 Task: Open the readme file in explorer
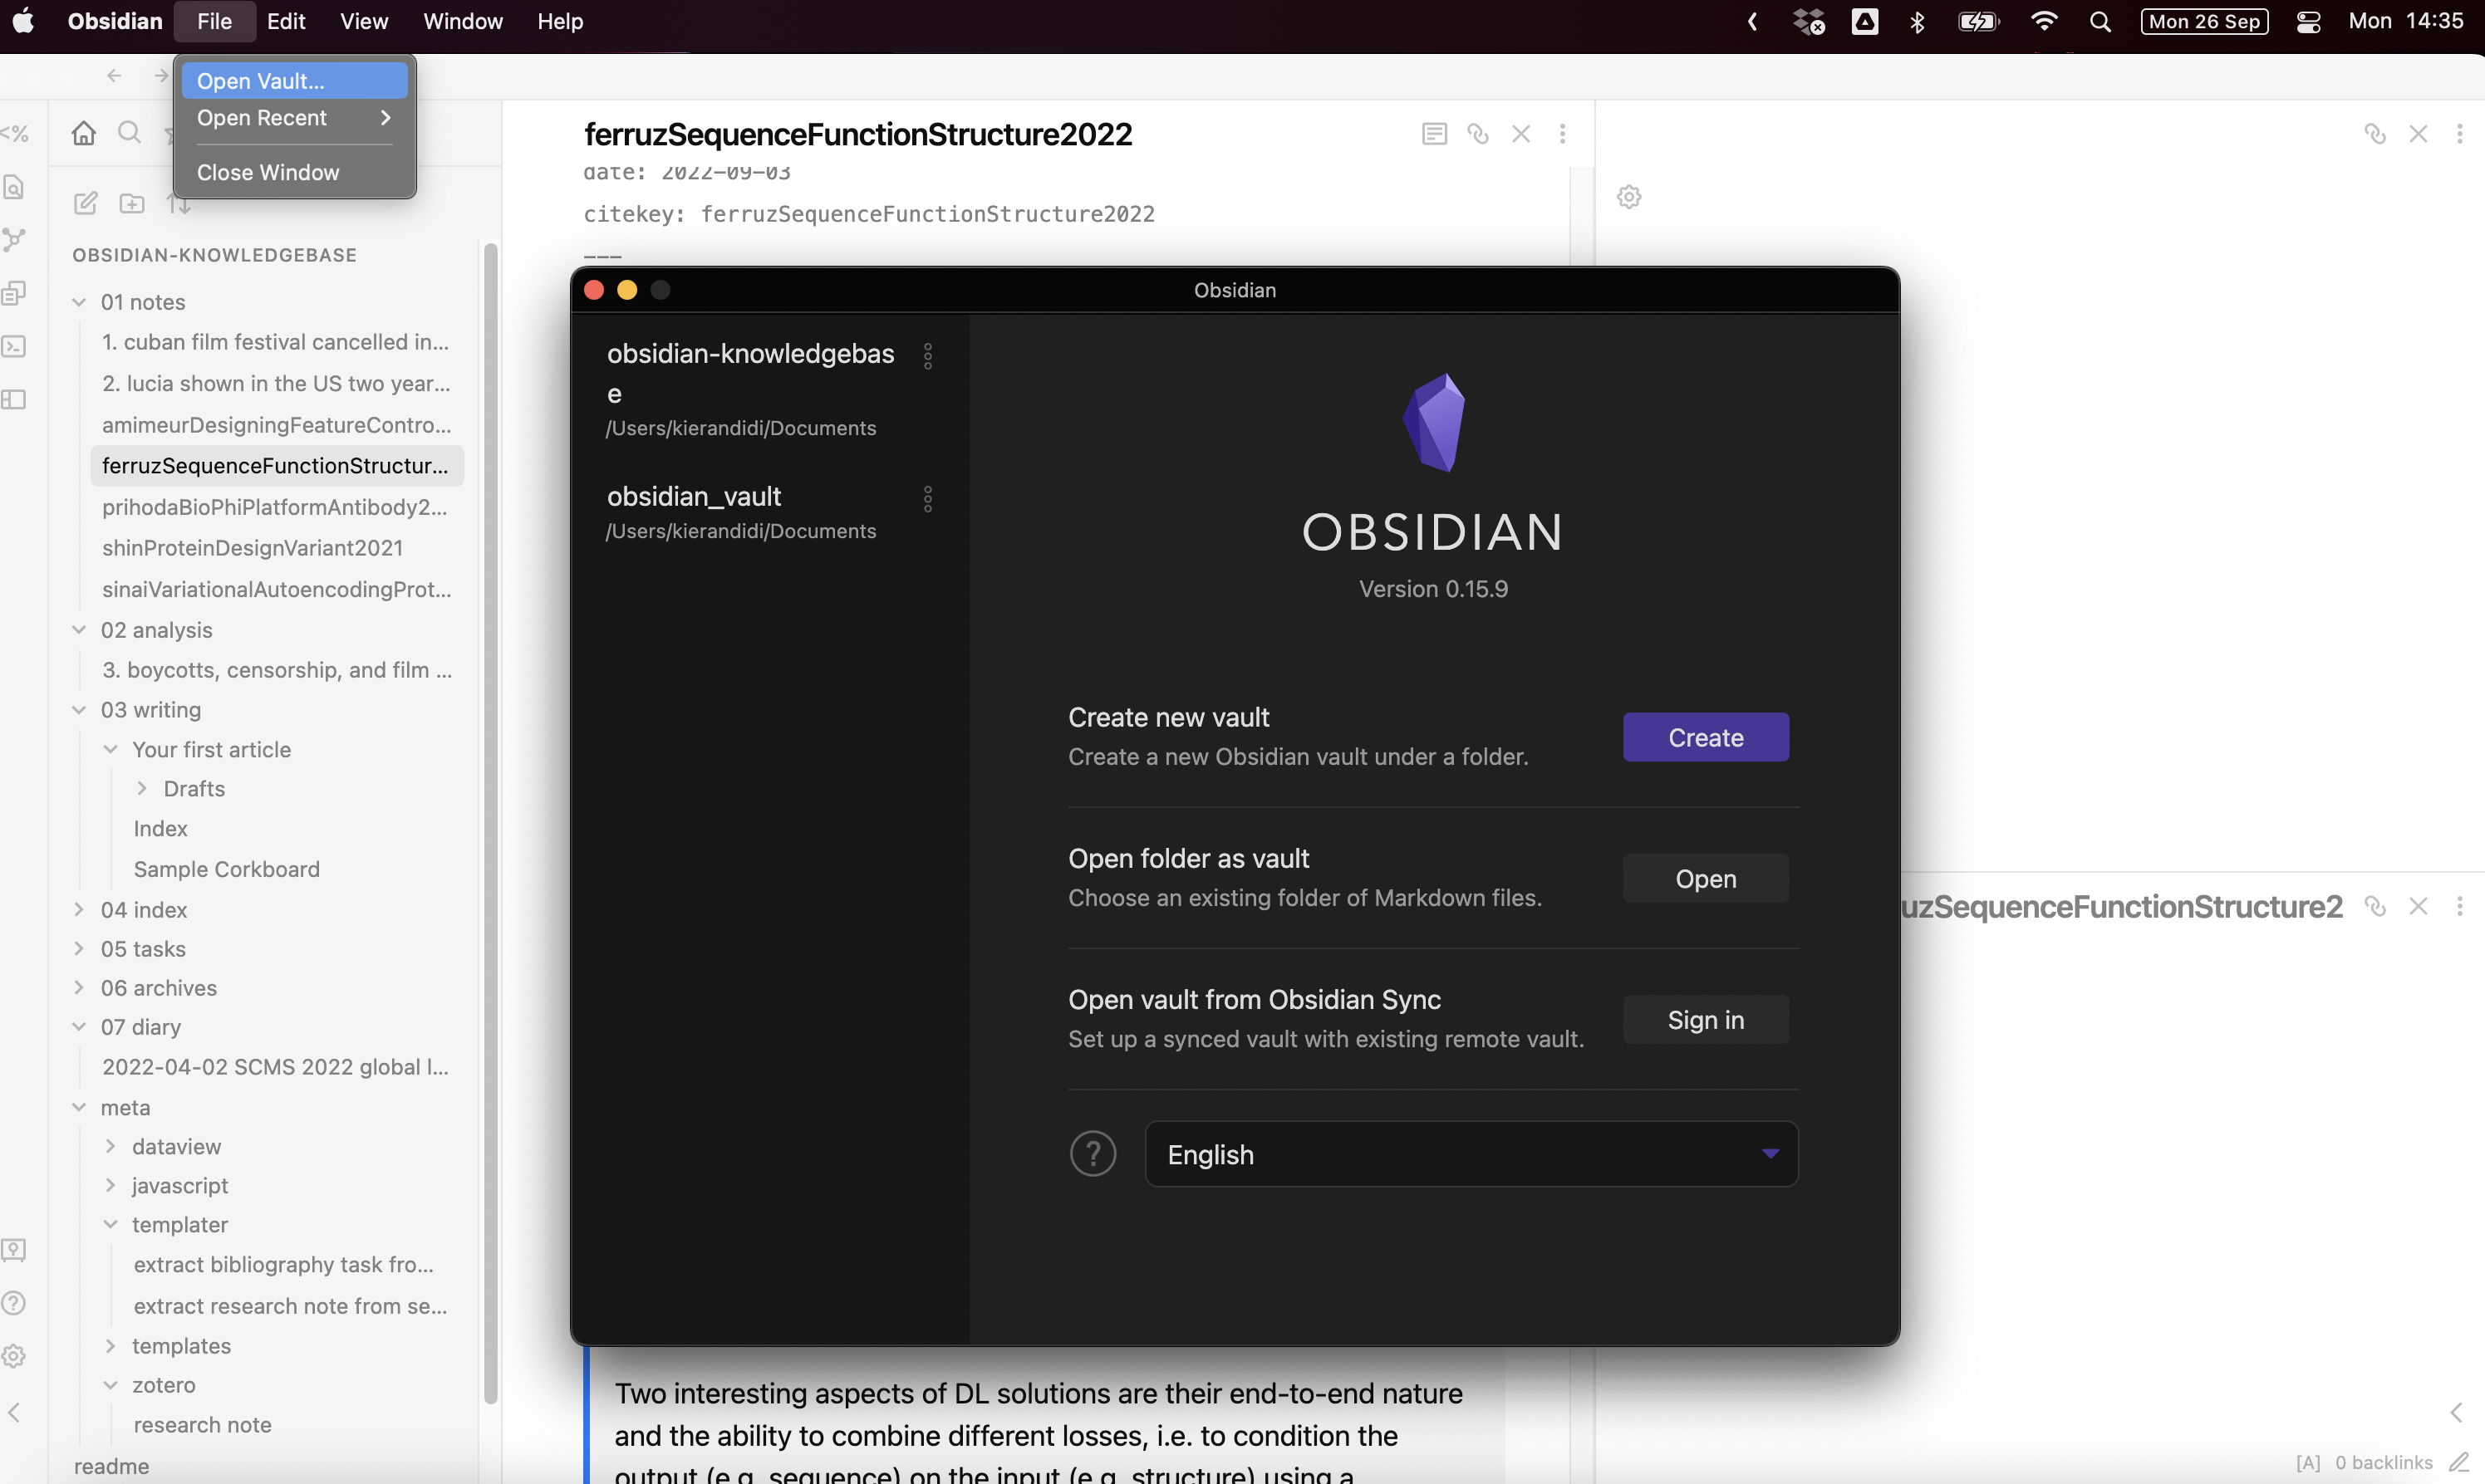111,1466
